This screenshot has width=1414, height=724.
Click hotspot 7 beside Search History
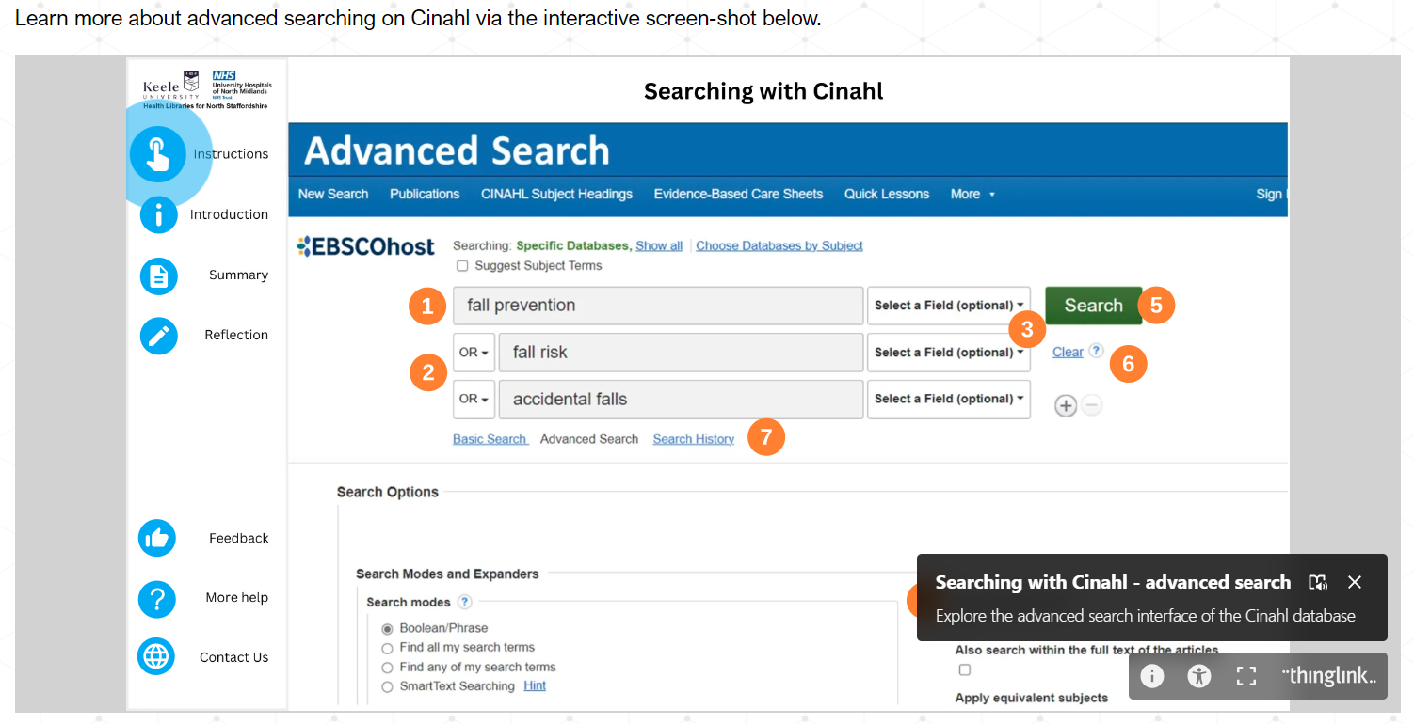click(x=766, y=437)
